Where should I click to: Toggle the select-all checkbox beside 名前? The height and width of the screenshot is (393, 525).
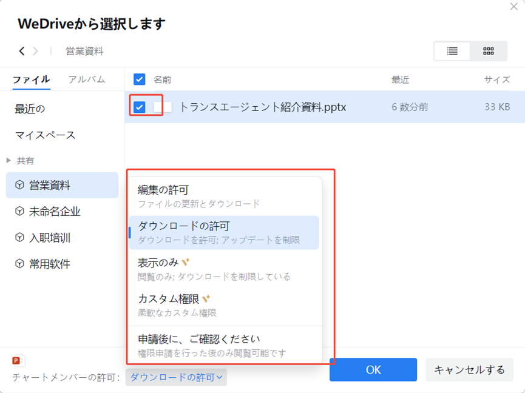point(140,79)
